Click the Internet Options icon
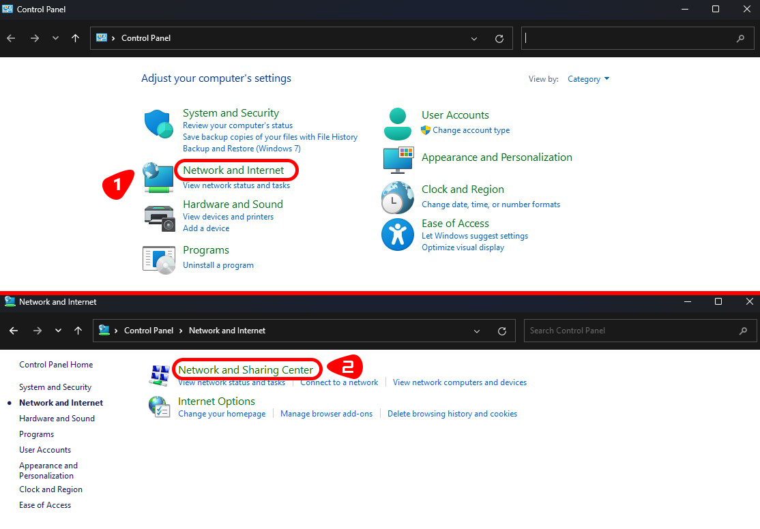Viewport: 760px width, 529px height. tap(160, 407)
